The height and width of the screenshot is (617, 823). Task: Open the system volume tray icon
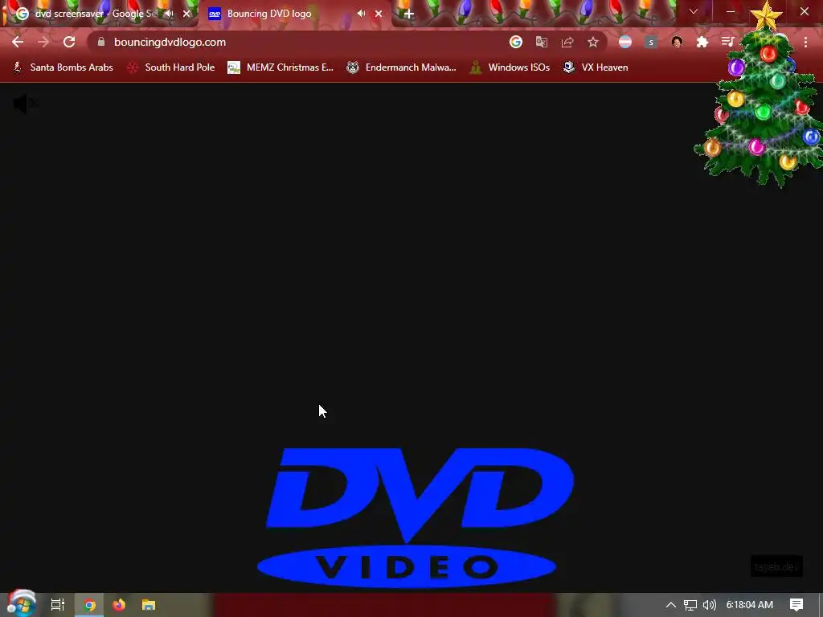pyautogui.click(x=709, y=605)
